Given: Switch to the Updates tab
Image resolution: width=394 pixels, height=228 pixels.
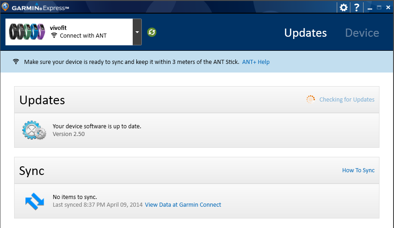Looking at the screenshot, I should point(305,33).
